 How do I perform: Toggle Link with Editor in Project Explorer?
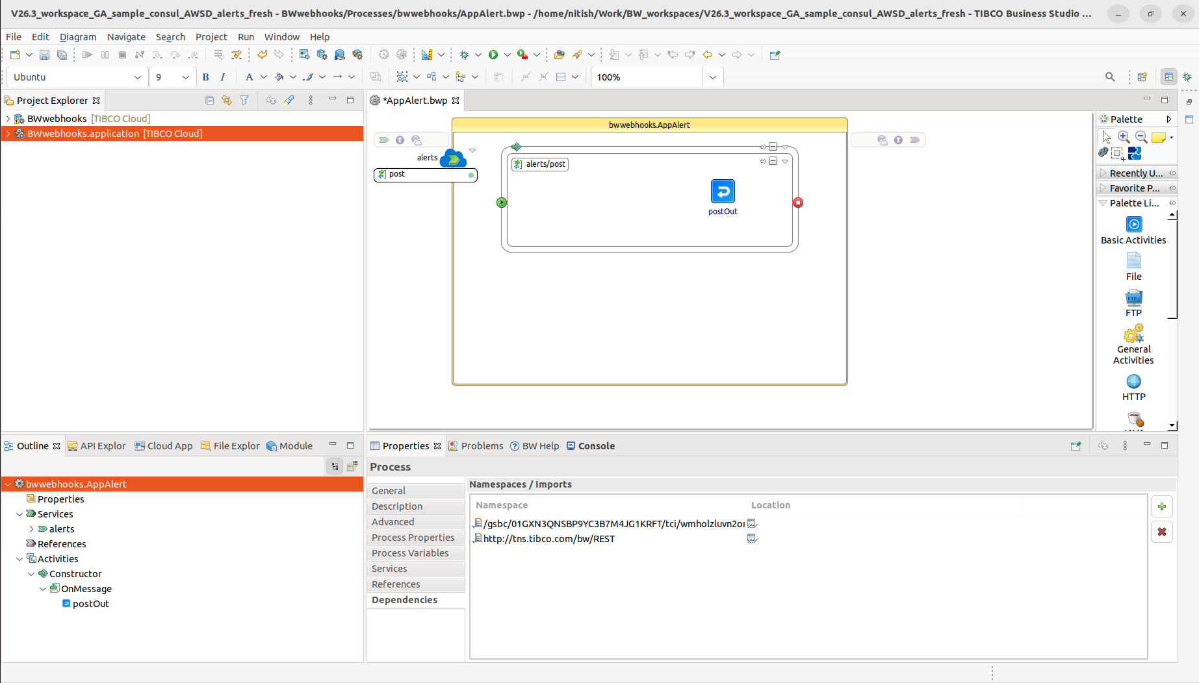click(x=227, y=101)
